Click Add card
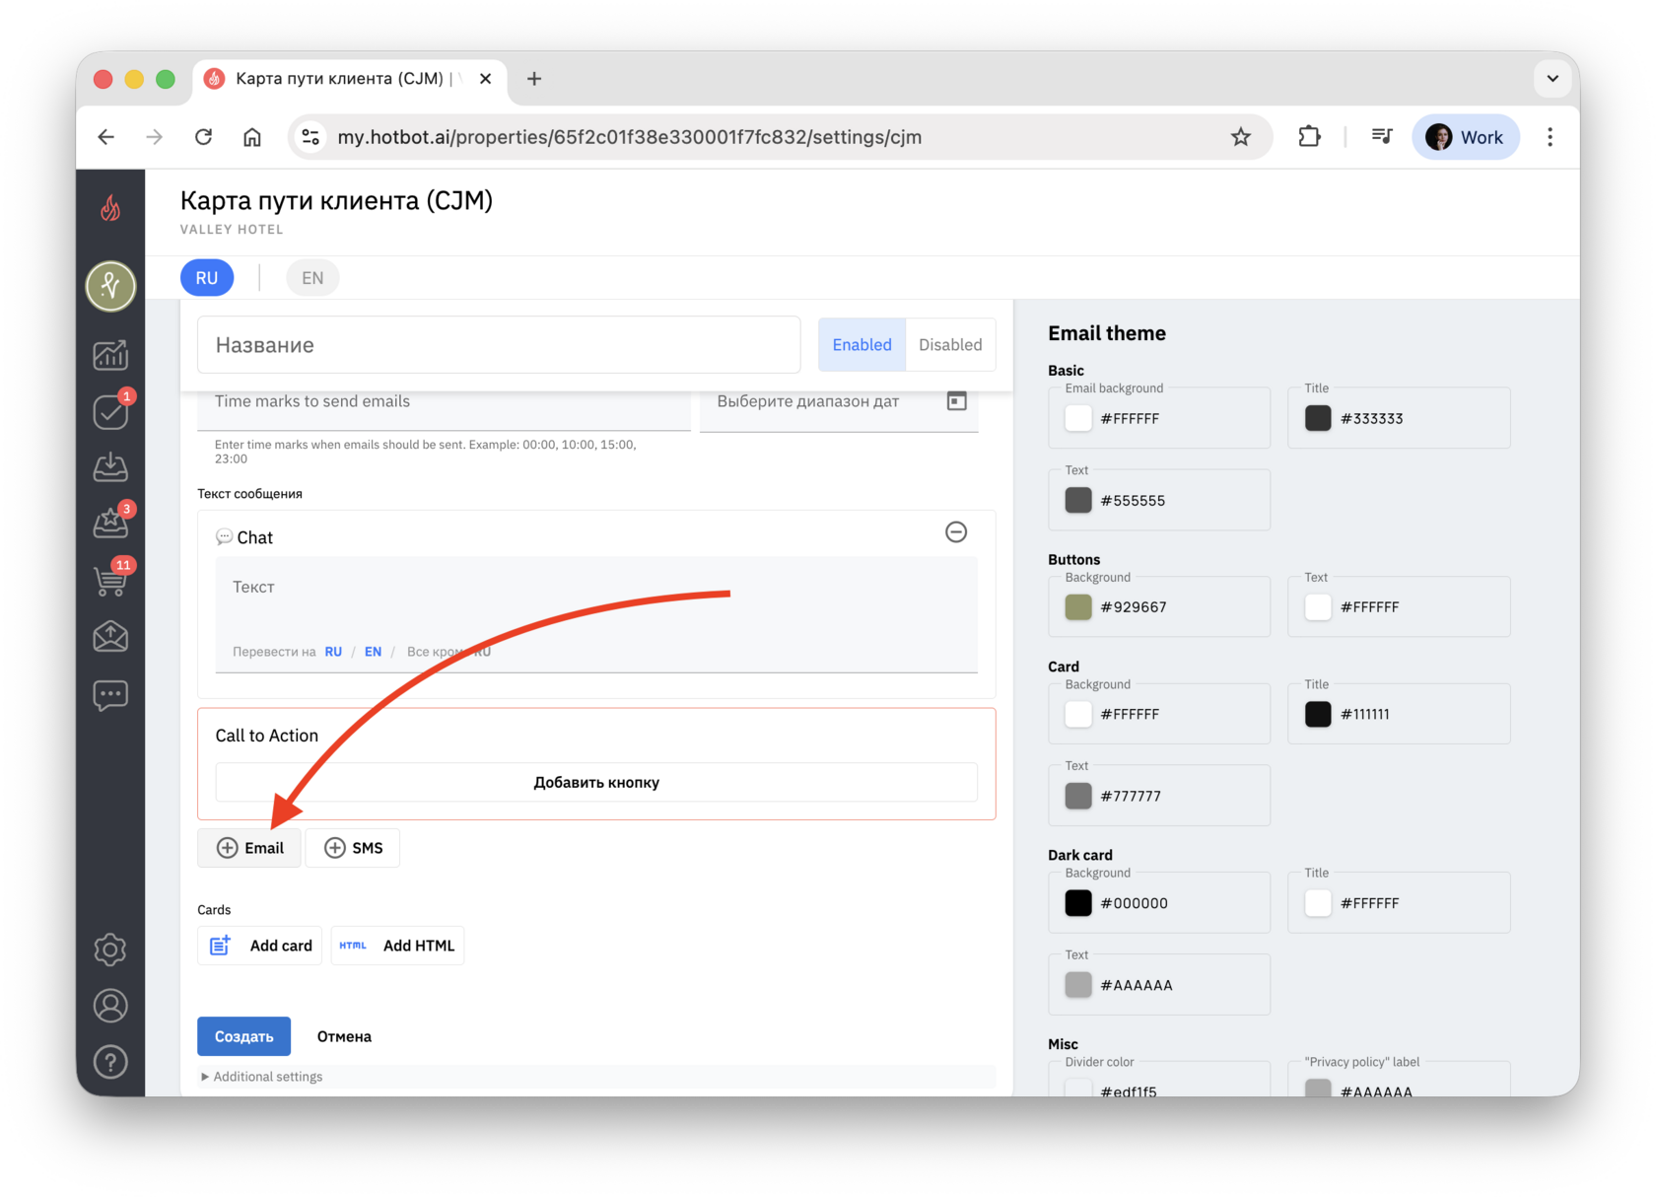This screenshot has height=1197, width=1656. (260, 946)
